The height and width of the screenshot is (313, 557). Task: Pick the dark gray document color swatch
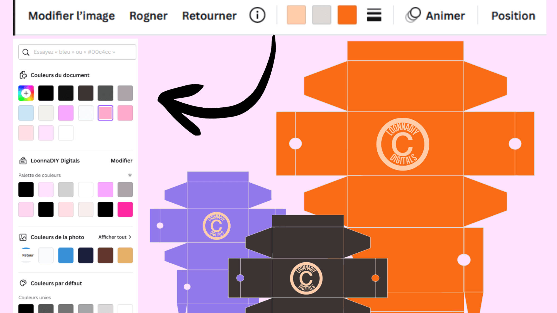(x=106, y=93)
